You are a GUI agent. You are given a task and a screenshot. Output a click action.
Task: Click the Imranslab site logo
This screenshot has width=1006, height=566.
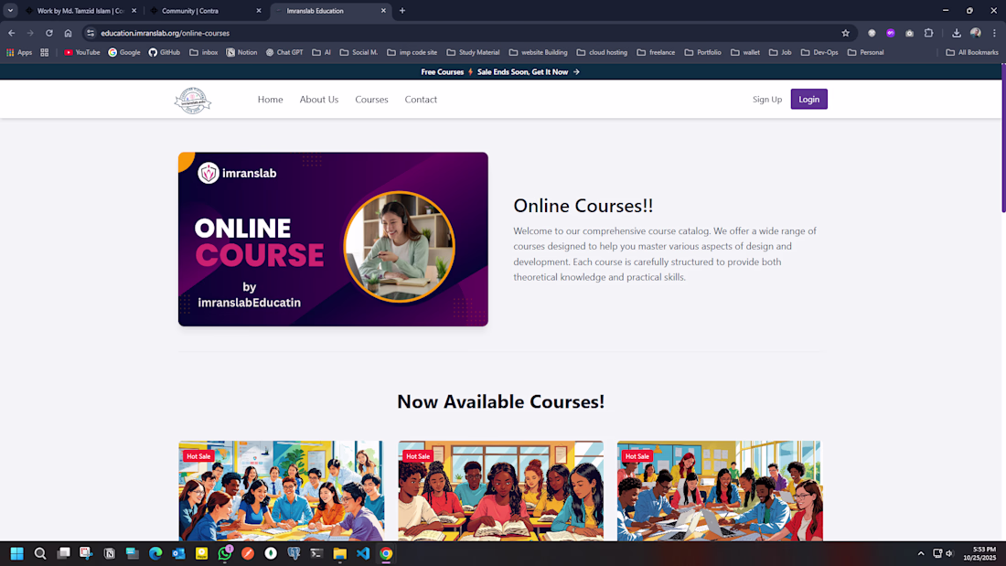coord(192,100)
